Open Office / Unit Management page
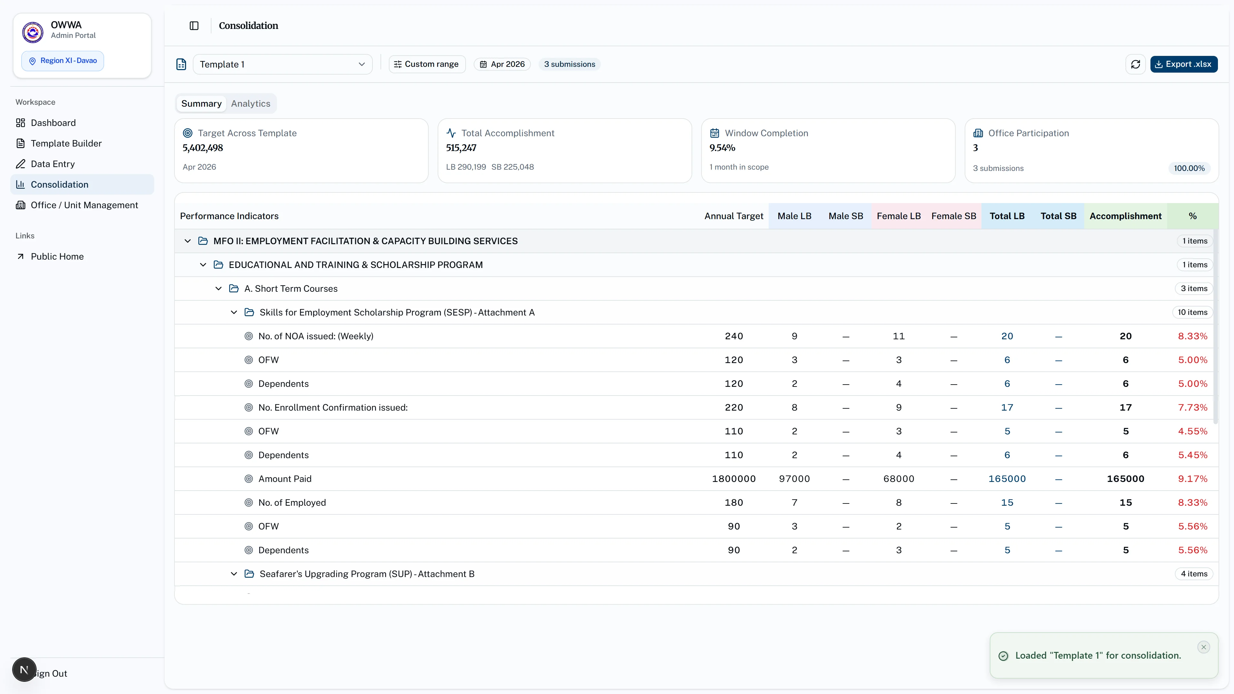 [82, 206]
